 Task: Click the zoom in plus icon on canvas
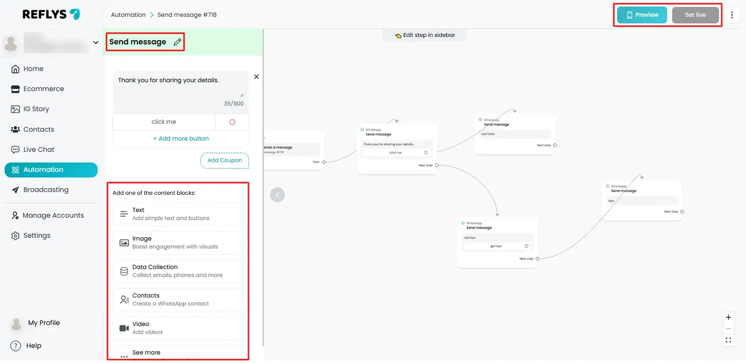point(728,317)
